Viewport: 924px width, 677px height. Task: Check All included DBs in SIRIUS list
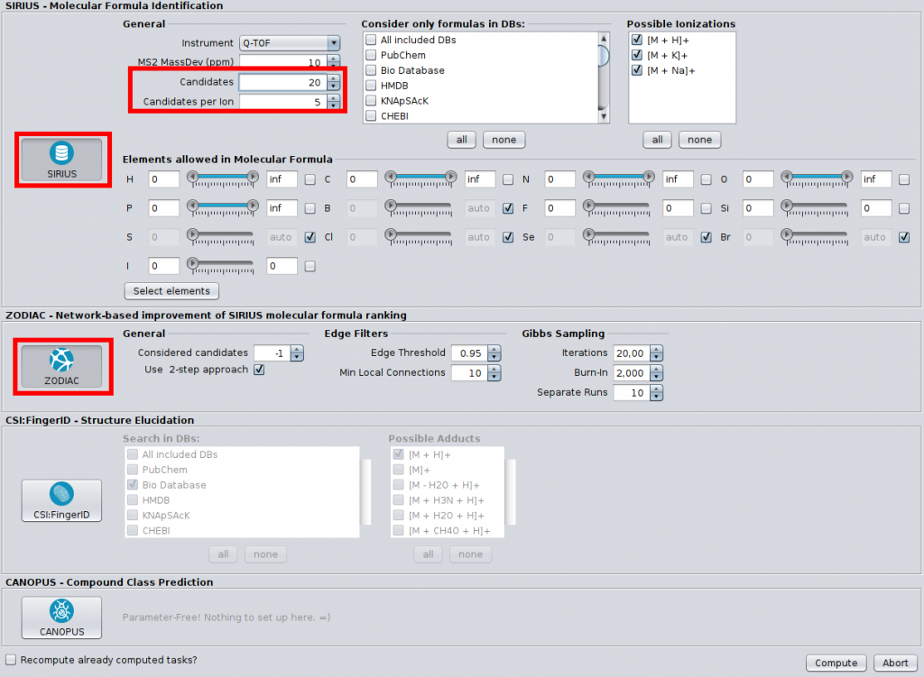pyautogui.click(x=371, y=40)
